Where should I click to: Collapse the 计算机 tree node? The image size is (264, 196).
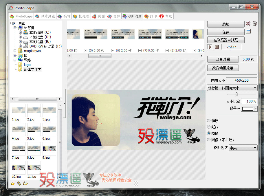click(15, 28)
